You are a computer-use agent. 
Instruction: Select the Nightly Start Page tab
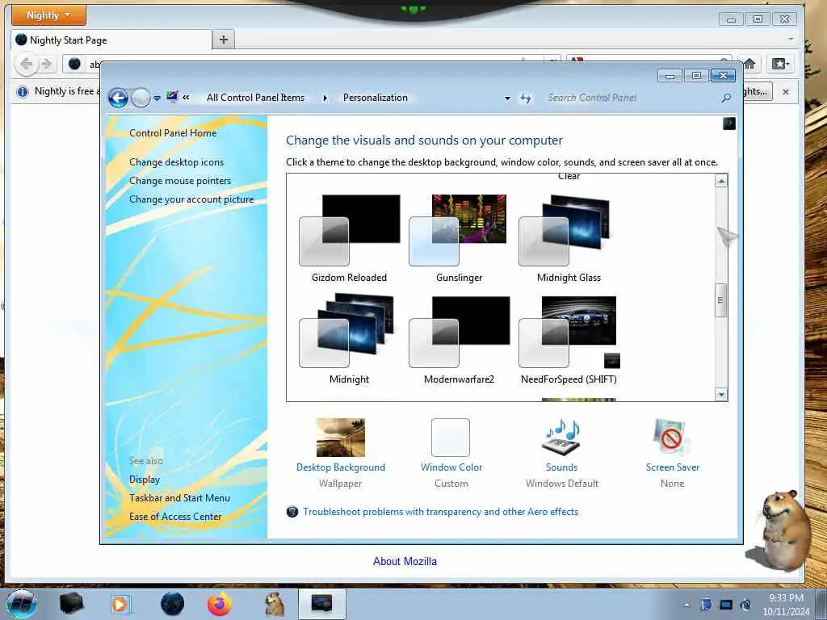(x=111, y=40)
